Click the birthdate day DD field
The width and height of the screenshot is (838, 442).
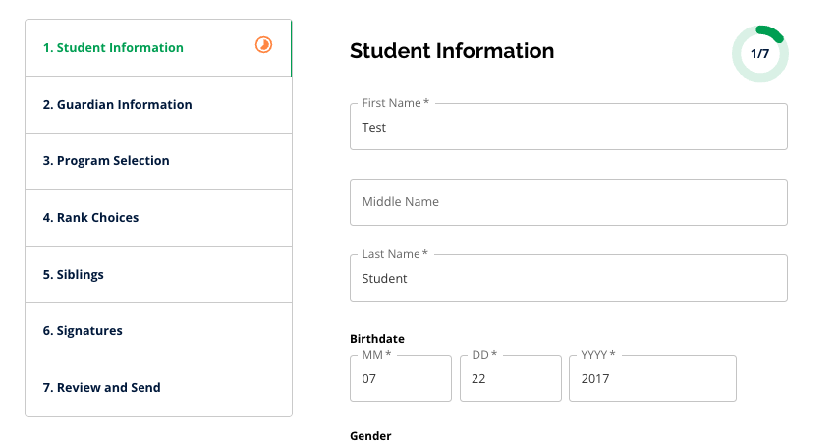point(510,379)
